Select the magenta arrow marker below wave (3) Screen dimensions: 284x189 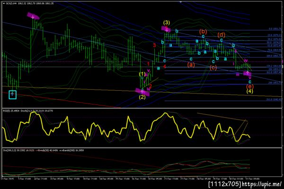click(x=166, y=29)
